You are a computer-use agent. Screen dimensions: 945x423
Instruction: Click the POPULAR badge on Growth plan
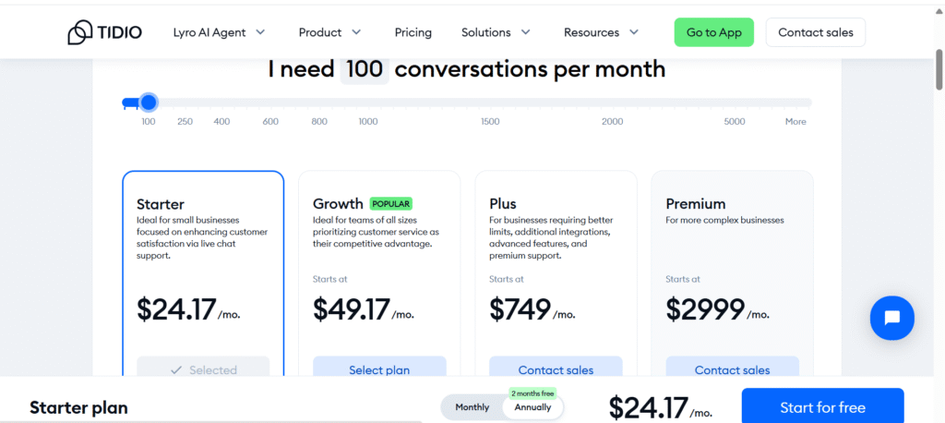tap(391, 204)
